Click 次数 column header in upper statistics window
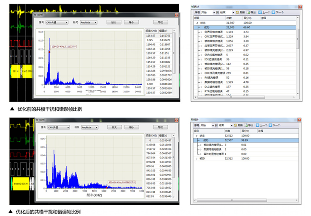 click(234, 18)
